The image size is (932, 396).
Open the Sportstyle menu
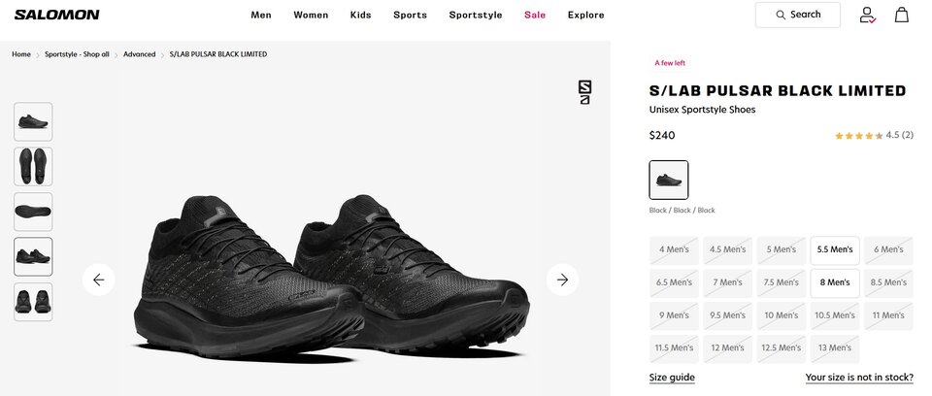(476, 15)
